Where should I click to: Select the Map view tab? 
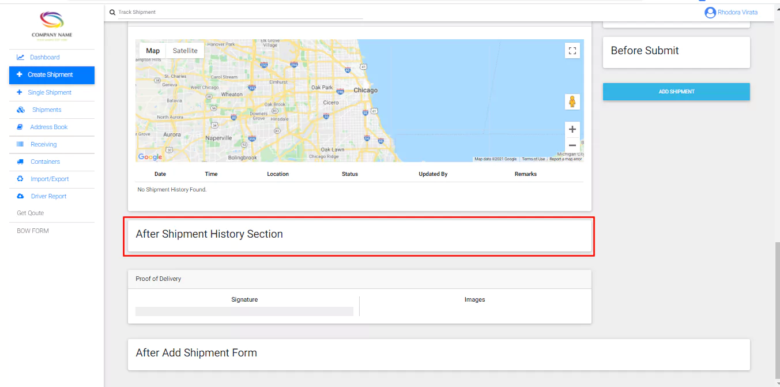(x=152, y=51)
